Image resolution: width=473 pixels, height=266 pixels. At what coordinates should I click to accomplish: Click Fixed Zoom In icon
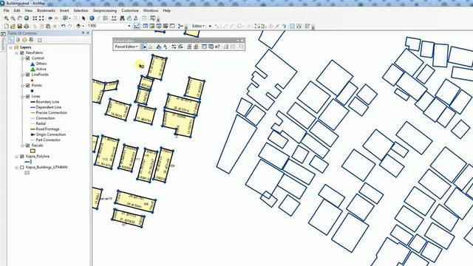coord(35,18)
